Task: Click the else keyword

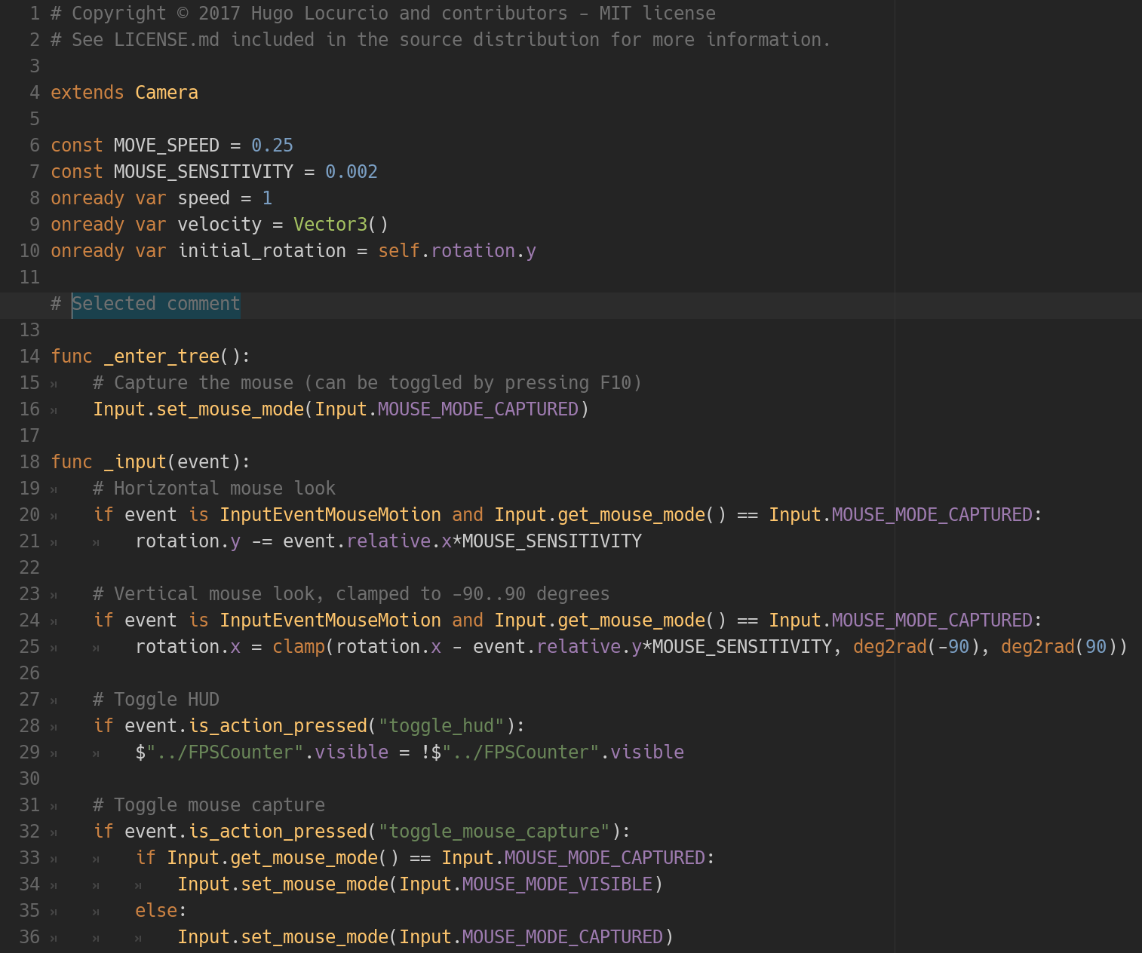Action: pos(156,911)
